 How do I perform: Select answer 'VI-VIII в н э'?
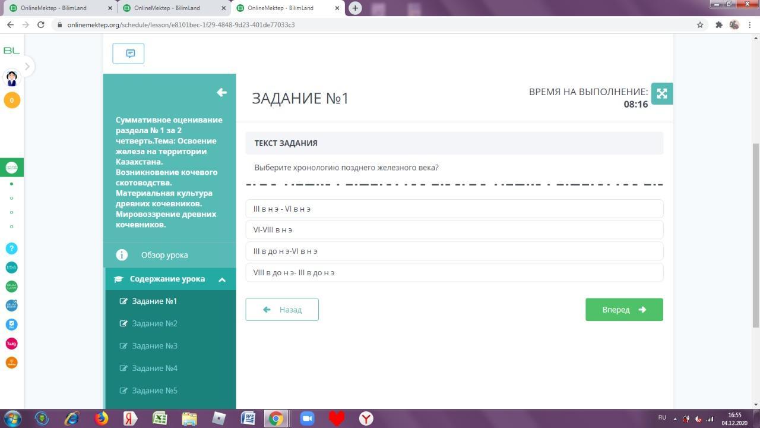pos(454,230)
